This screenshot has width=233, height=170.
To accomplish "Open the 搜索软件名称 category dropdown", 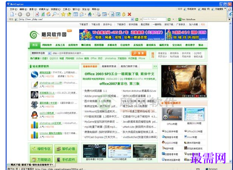I will point(49,53).
